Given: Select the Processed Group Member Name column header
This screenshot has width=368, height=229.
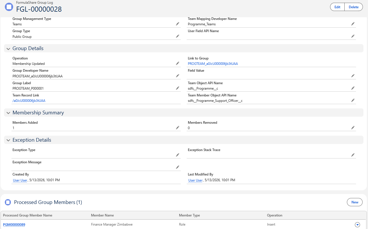Looking at the screenshot, I should [28, 215].
